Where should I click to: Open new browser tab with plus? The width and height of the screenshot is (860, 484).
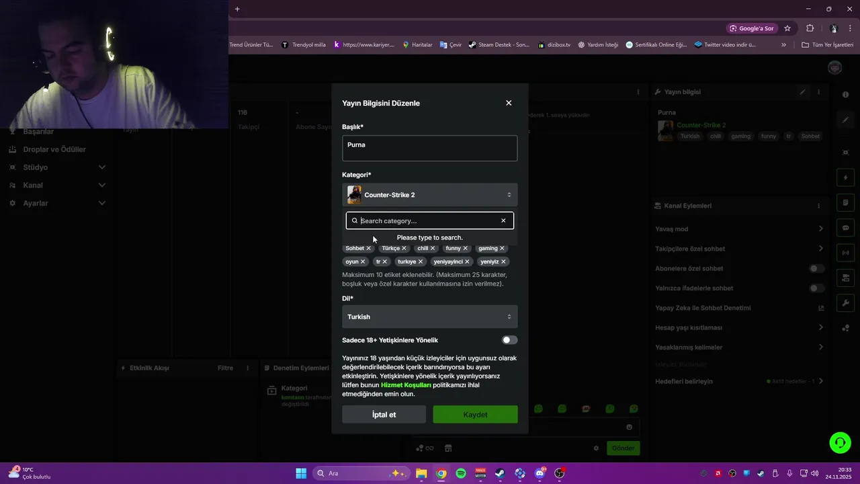[x=237, y=9]
